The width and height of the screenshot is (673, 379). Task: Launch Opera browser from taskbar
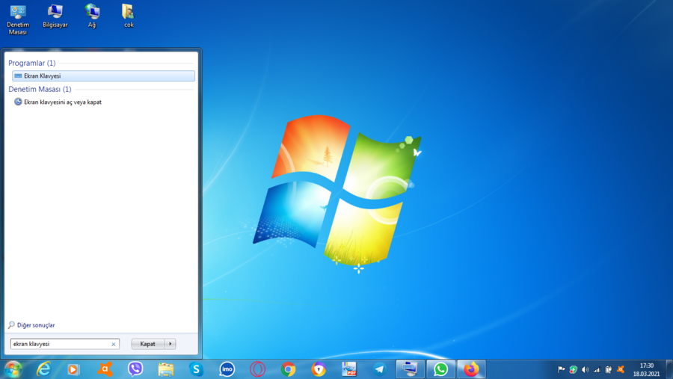[257, 369]
